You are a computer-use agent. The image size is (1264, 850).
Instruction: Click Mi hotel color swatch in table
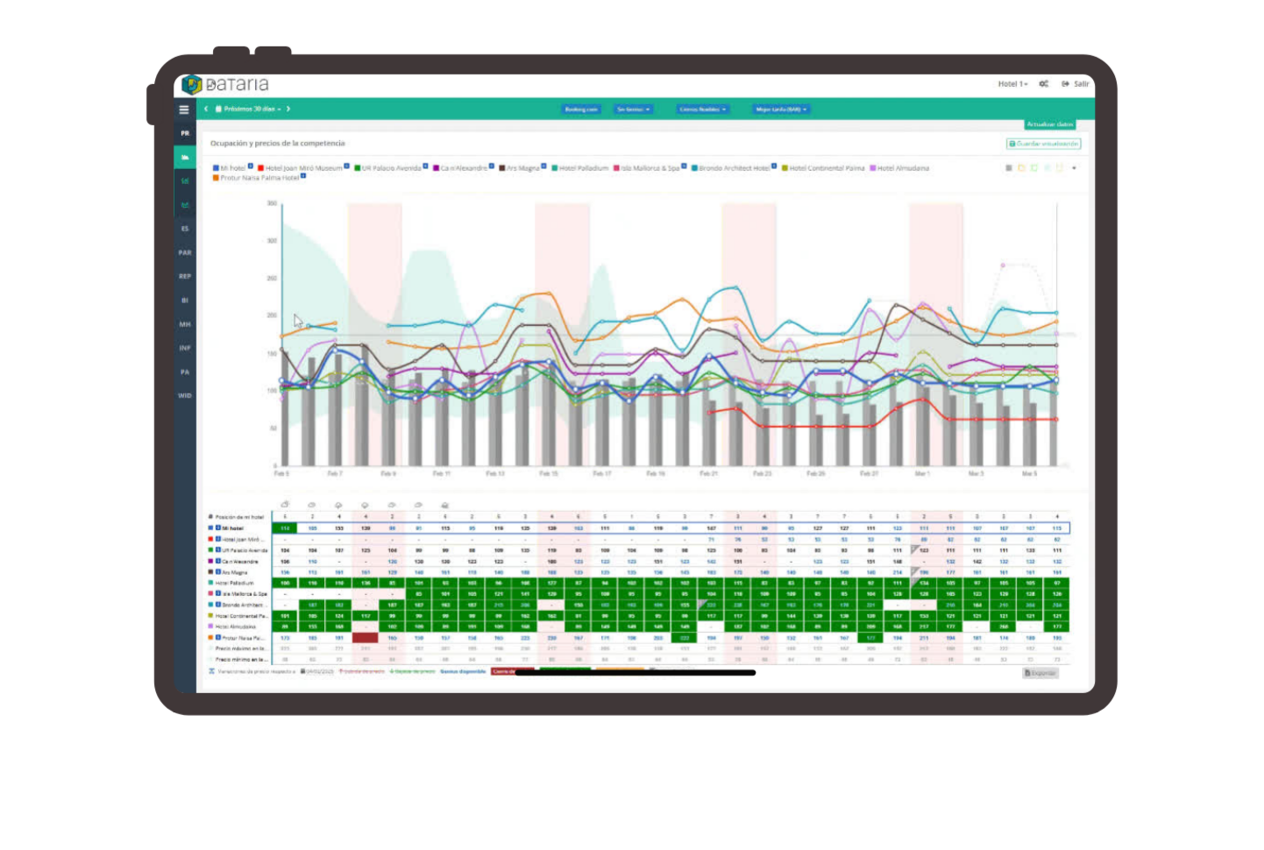click(x=210, y=528)
